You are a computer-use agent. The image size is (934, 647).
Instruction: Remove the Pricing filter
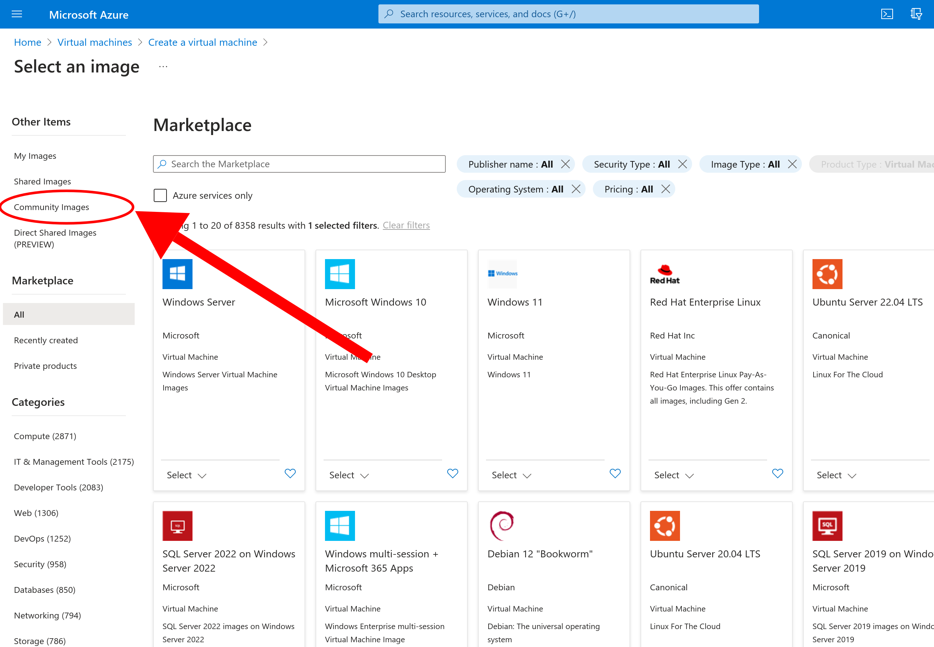tap(665, 189)
